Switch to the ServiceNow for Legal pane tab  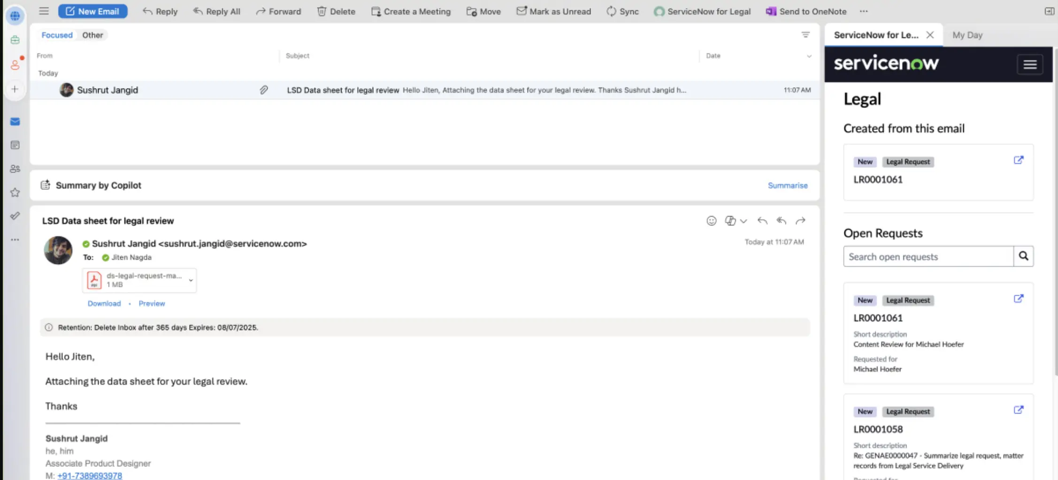click(876, 35)
